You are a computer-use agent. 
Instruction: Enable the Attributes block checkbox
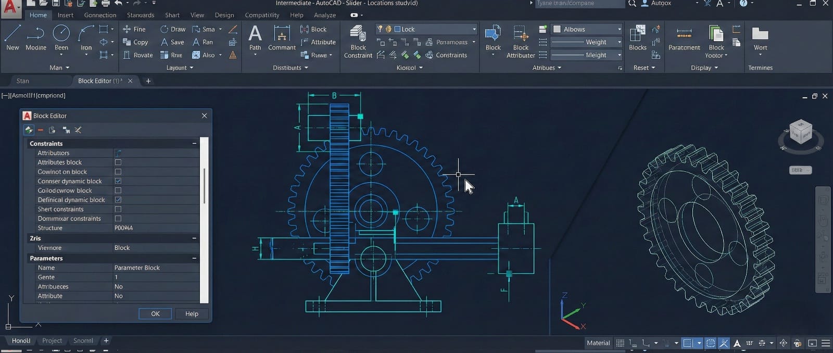click(x=118, y=162)
